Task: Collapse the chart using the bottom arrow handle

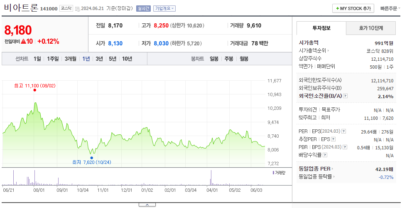Action: point(147,205)
